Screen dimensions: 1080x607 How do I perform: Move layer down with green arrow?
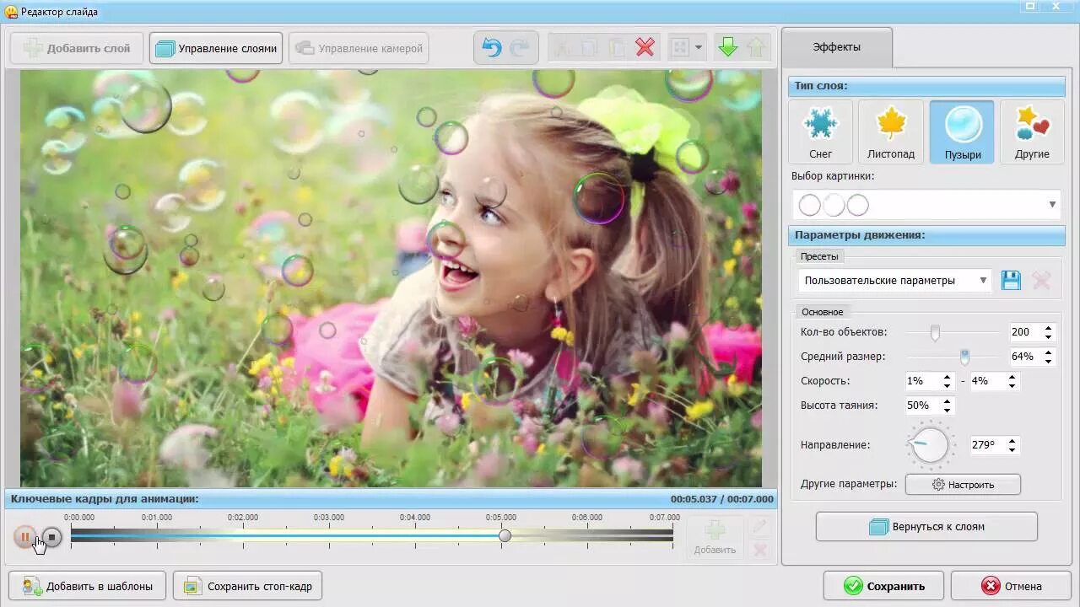tap(727, 48)
